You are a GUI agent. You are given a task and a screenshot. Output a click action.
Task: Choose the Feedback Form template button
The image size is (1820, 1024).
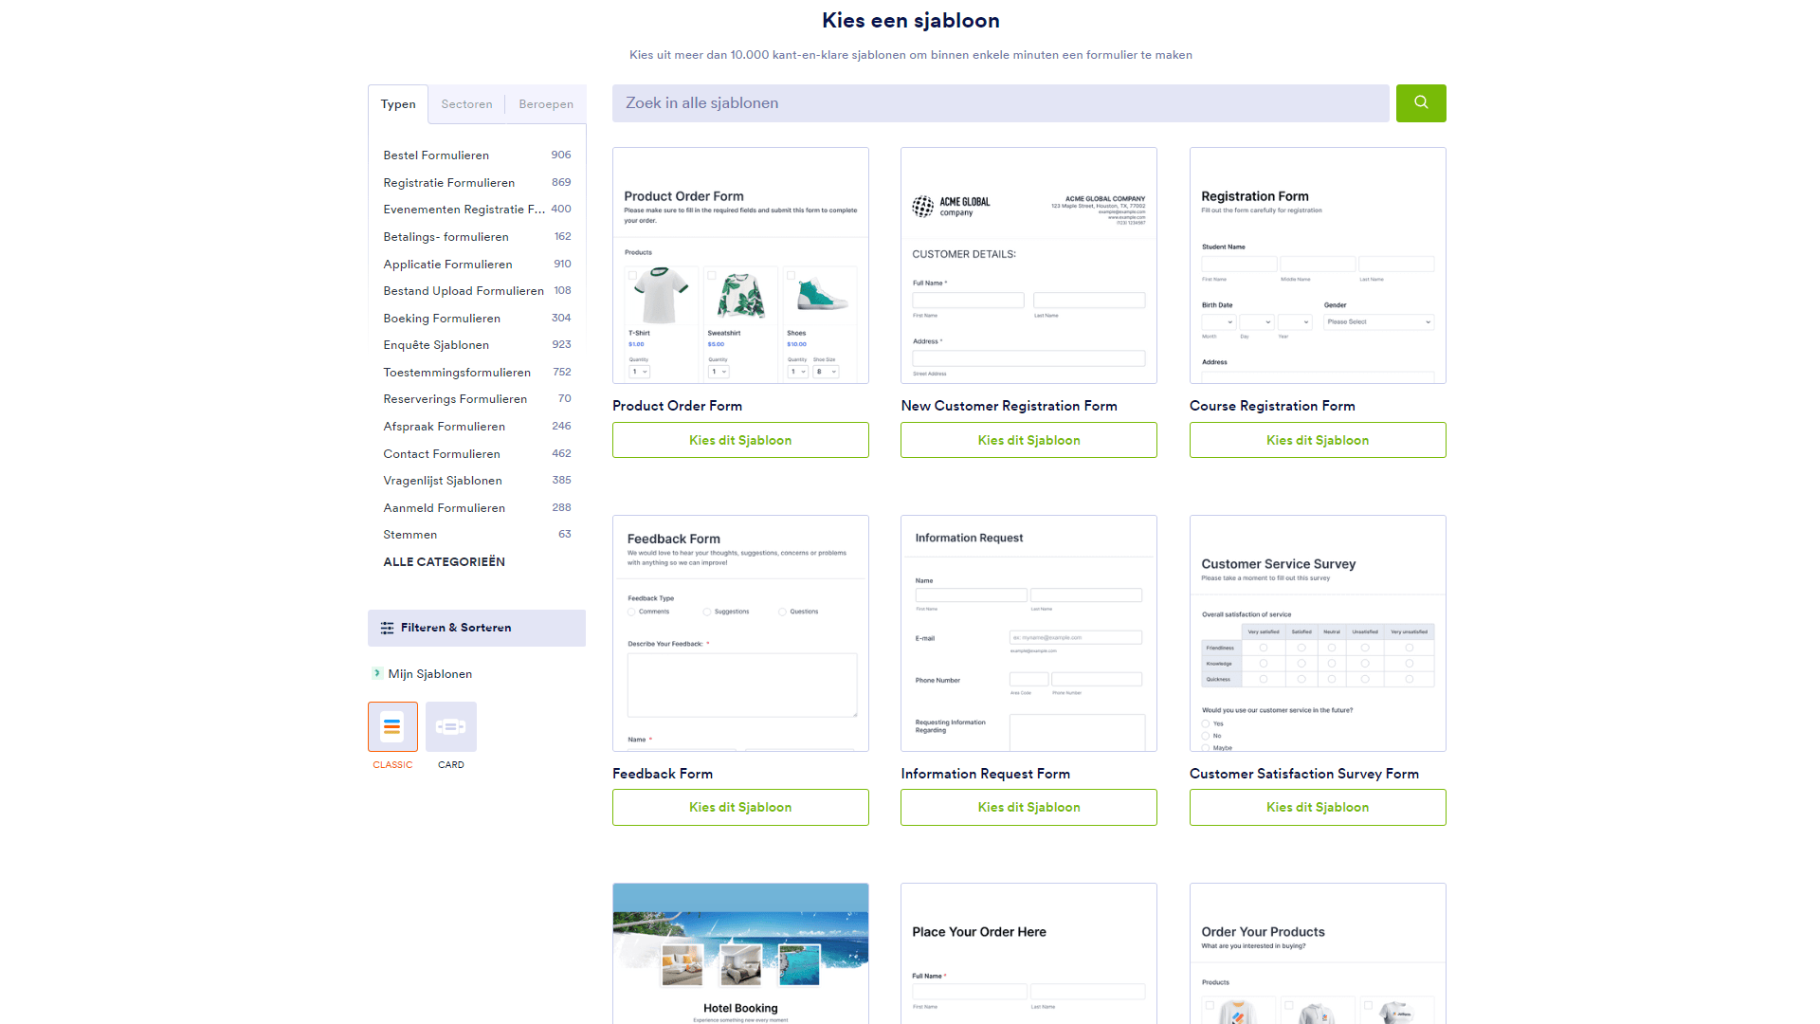pyautogui.click(x=740, y=807)
